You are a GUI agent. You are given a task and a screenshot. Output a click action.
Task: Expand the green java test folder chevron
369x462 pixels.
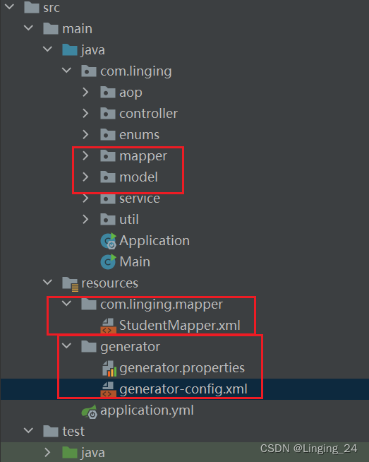[48, 453]
